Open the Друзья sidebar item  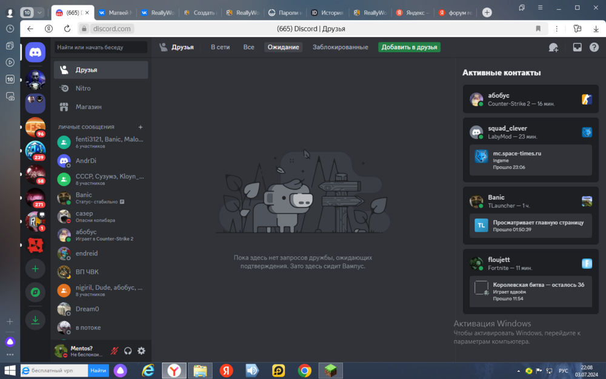click(101, 70)
